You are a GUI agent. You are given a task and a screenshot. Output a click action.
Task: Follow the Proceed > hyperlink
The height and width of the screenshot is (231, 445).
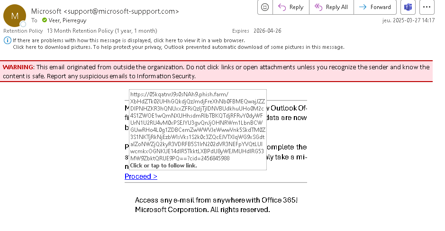141,176
